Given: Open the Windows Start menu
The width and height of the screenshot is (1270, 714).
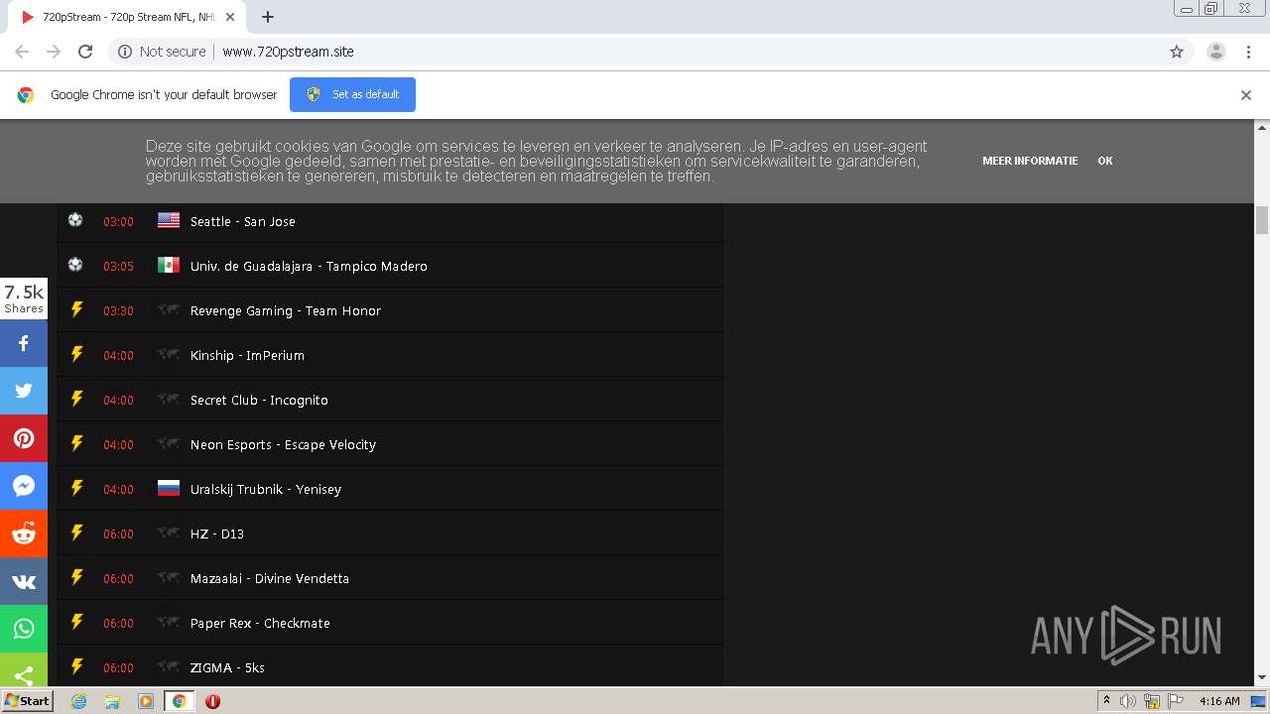Looking at the screenshot, I should [x=27, y=700].
